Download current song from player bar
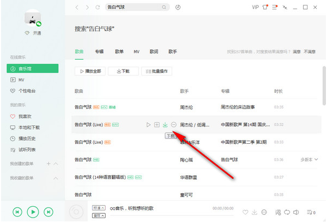333x223 pixels. pos(254,212)
